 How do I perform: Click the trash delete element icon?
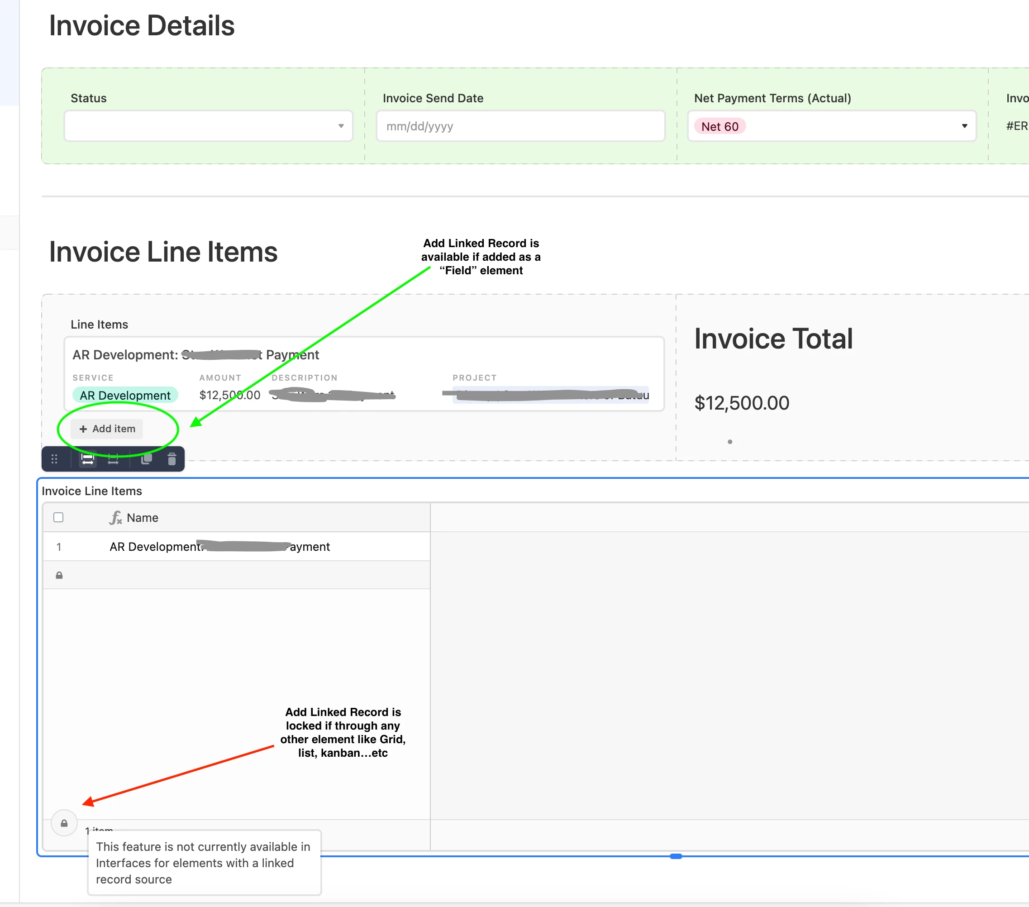pos(171,459)
